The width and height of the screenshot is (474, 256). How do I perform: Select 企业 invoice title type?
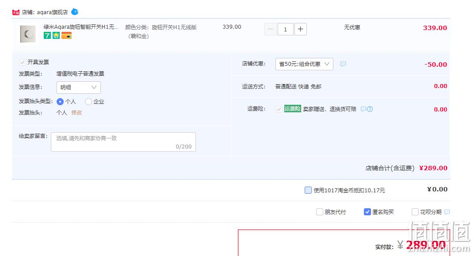[x=88, y=102]
